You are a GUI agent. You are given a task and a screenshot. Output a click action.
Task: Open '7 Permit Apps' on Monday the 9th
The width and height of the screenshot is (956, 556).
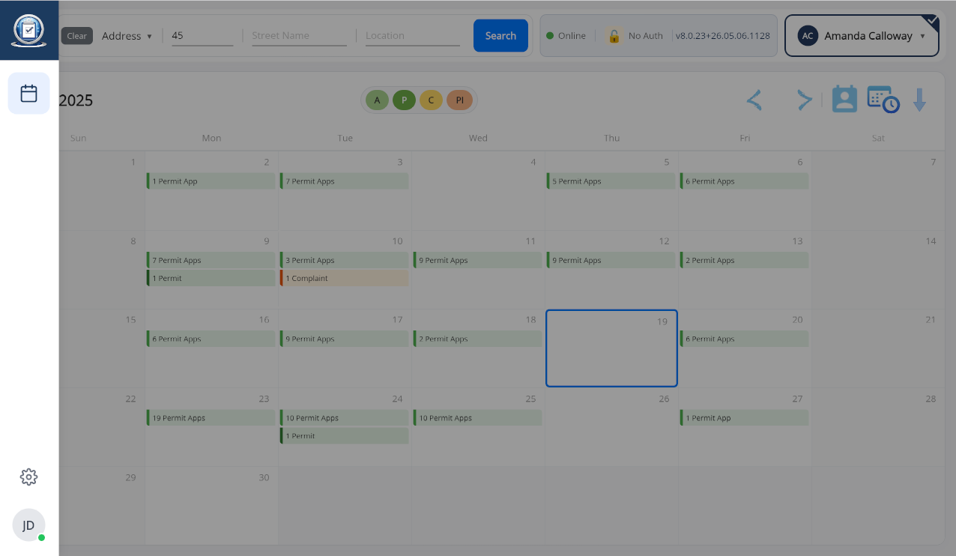click(211, 260)
